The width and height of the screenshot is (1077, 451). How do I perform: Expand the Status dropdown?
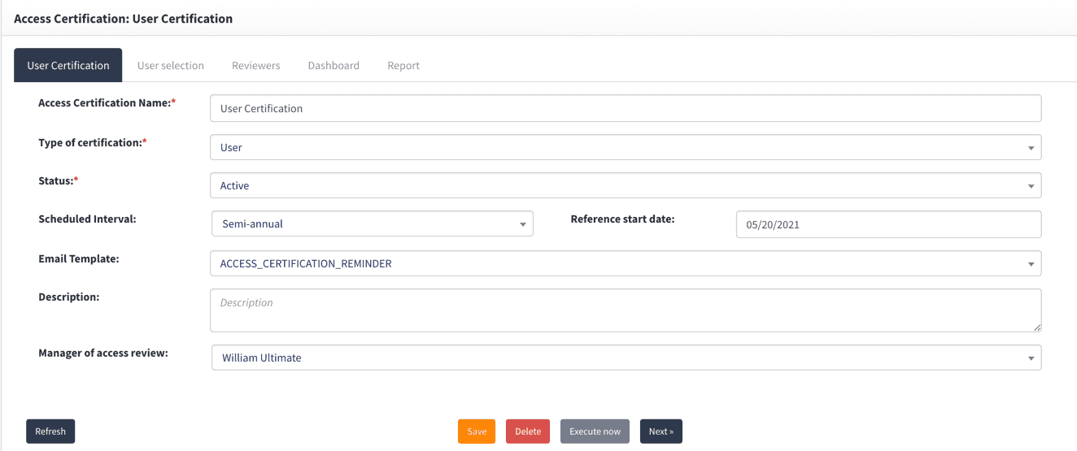625,185
